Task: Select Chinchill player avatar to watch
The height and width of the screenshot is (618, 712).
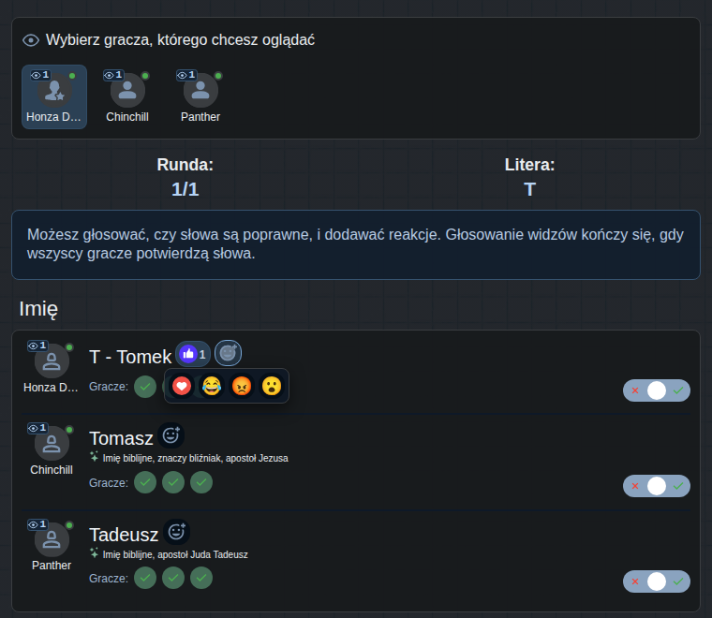Action: pyautogui.click(x=127, y=90)
